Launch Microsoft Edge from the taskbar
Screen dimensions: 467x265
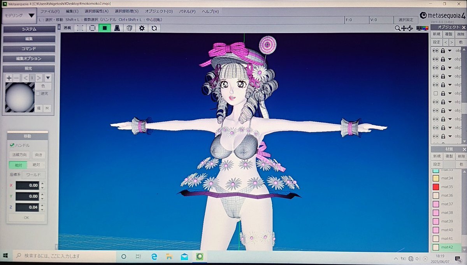pos(154,256)
